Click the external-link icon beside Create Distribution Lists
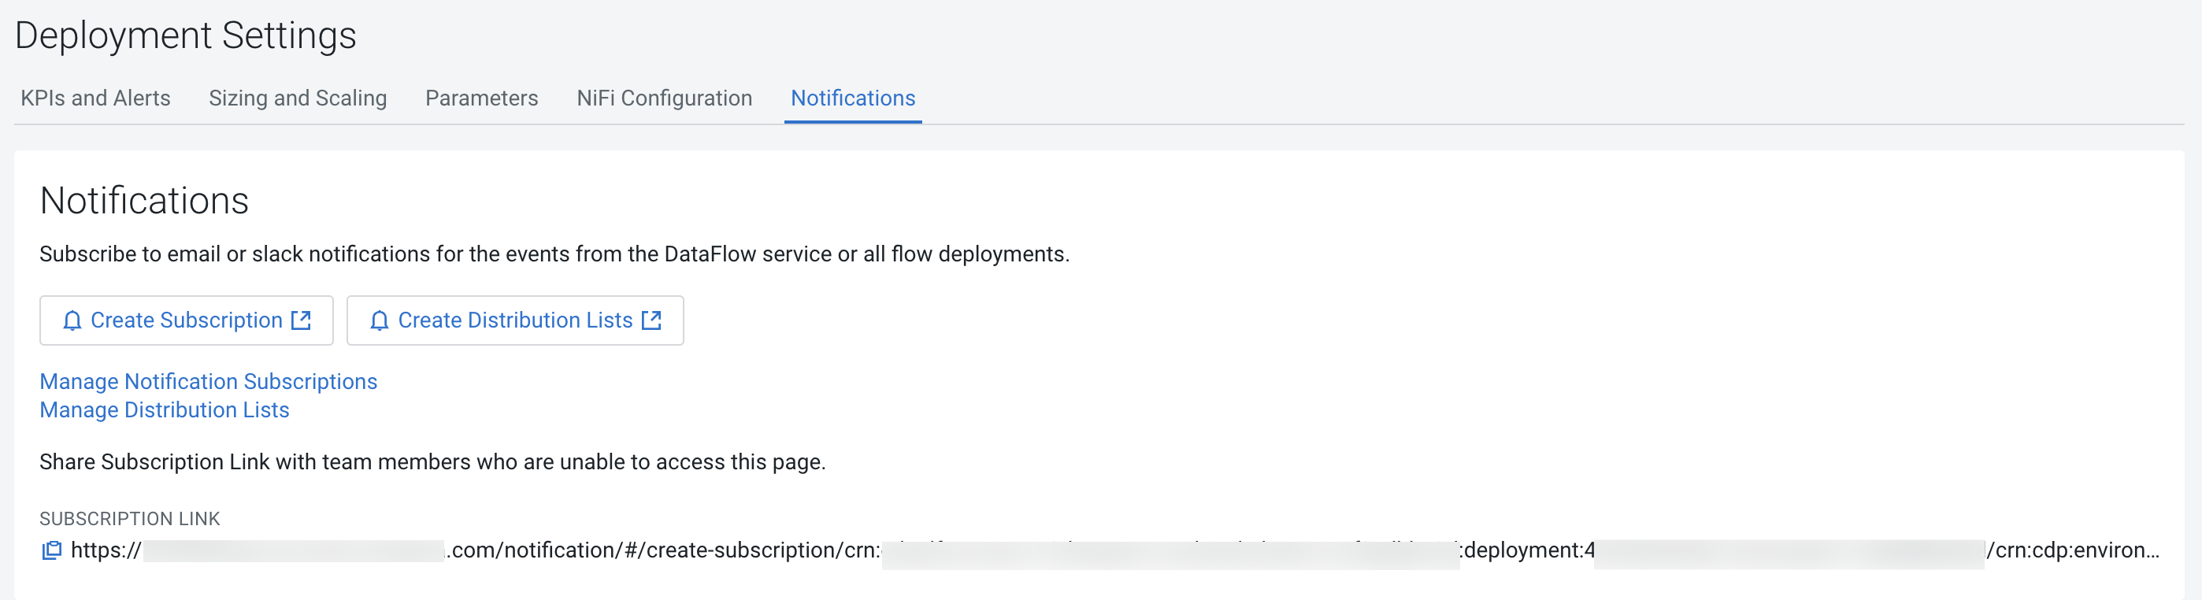Viewport: 2202px width, 600px height. coord(651,320)
